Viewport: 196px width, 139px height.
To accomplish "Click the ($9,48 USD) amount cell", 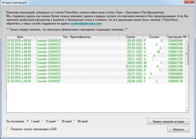I will [x=135, y=41].
